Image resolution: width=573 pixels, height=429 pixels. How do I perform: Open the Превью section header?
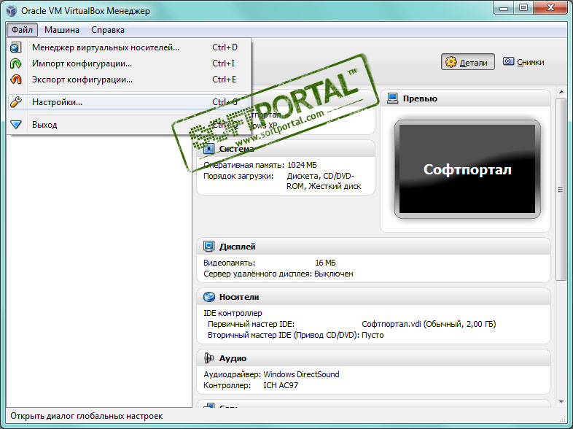[465, 98]
